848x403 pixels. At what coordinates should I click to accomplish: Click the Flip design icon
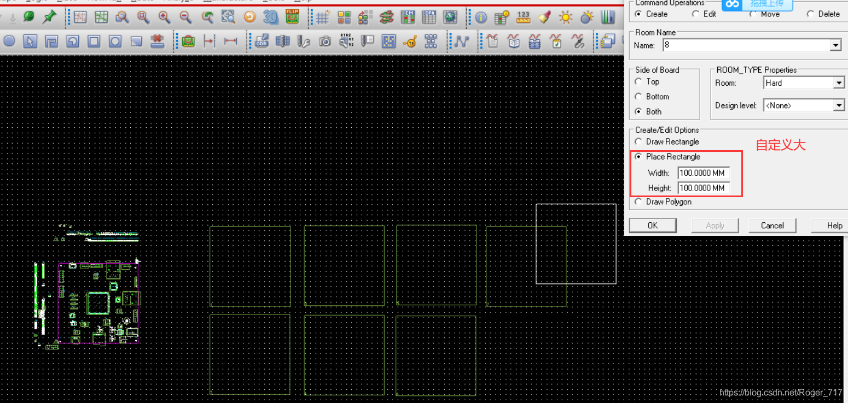coord(292,17)
